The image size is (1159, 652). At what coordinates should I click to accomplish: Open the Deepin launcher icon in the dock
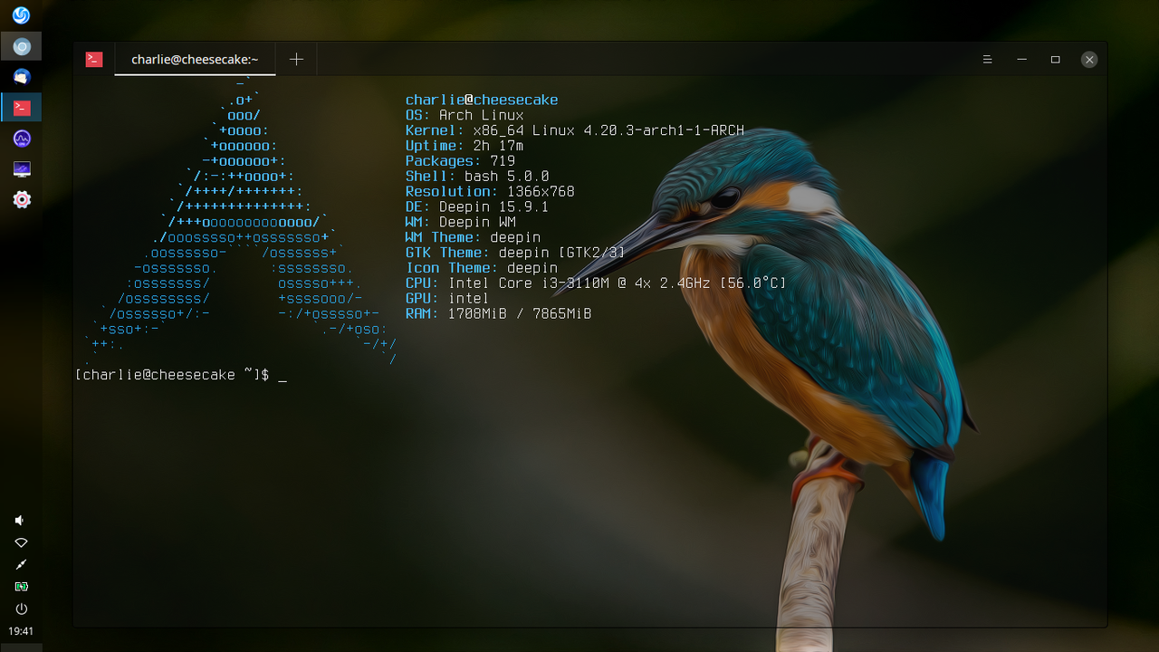pyautogui.click(x=21, y=15)
